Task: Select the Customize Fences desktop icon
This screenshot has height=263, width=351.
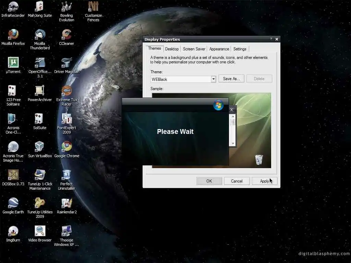Action: (x=93, y=12)
